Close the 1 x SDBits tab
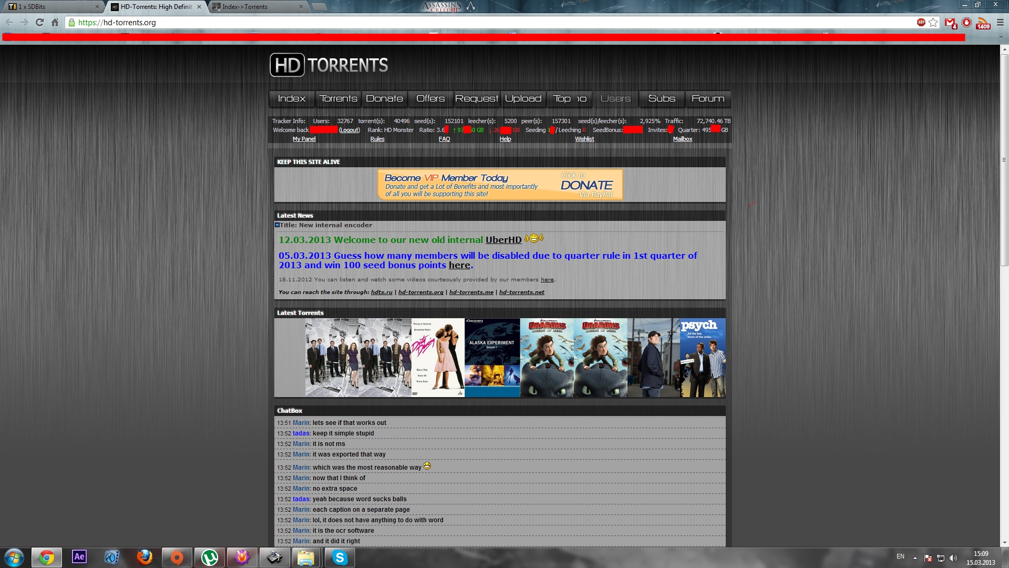Image resolution: width=1009 pixels, height=568 pixels. coord(97,7)
